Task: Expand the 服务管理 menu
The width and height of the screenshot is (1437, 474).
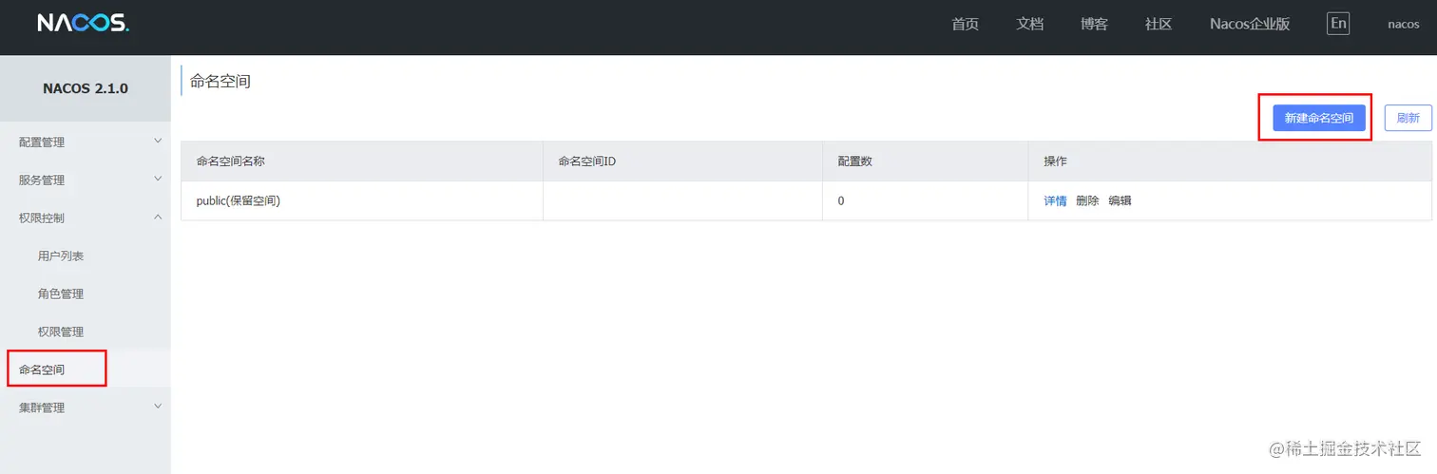Action: [86, 180]
